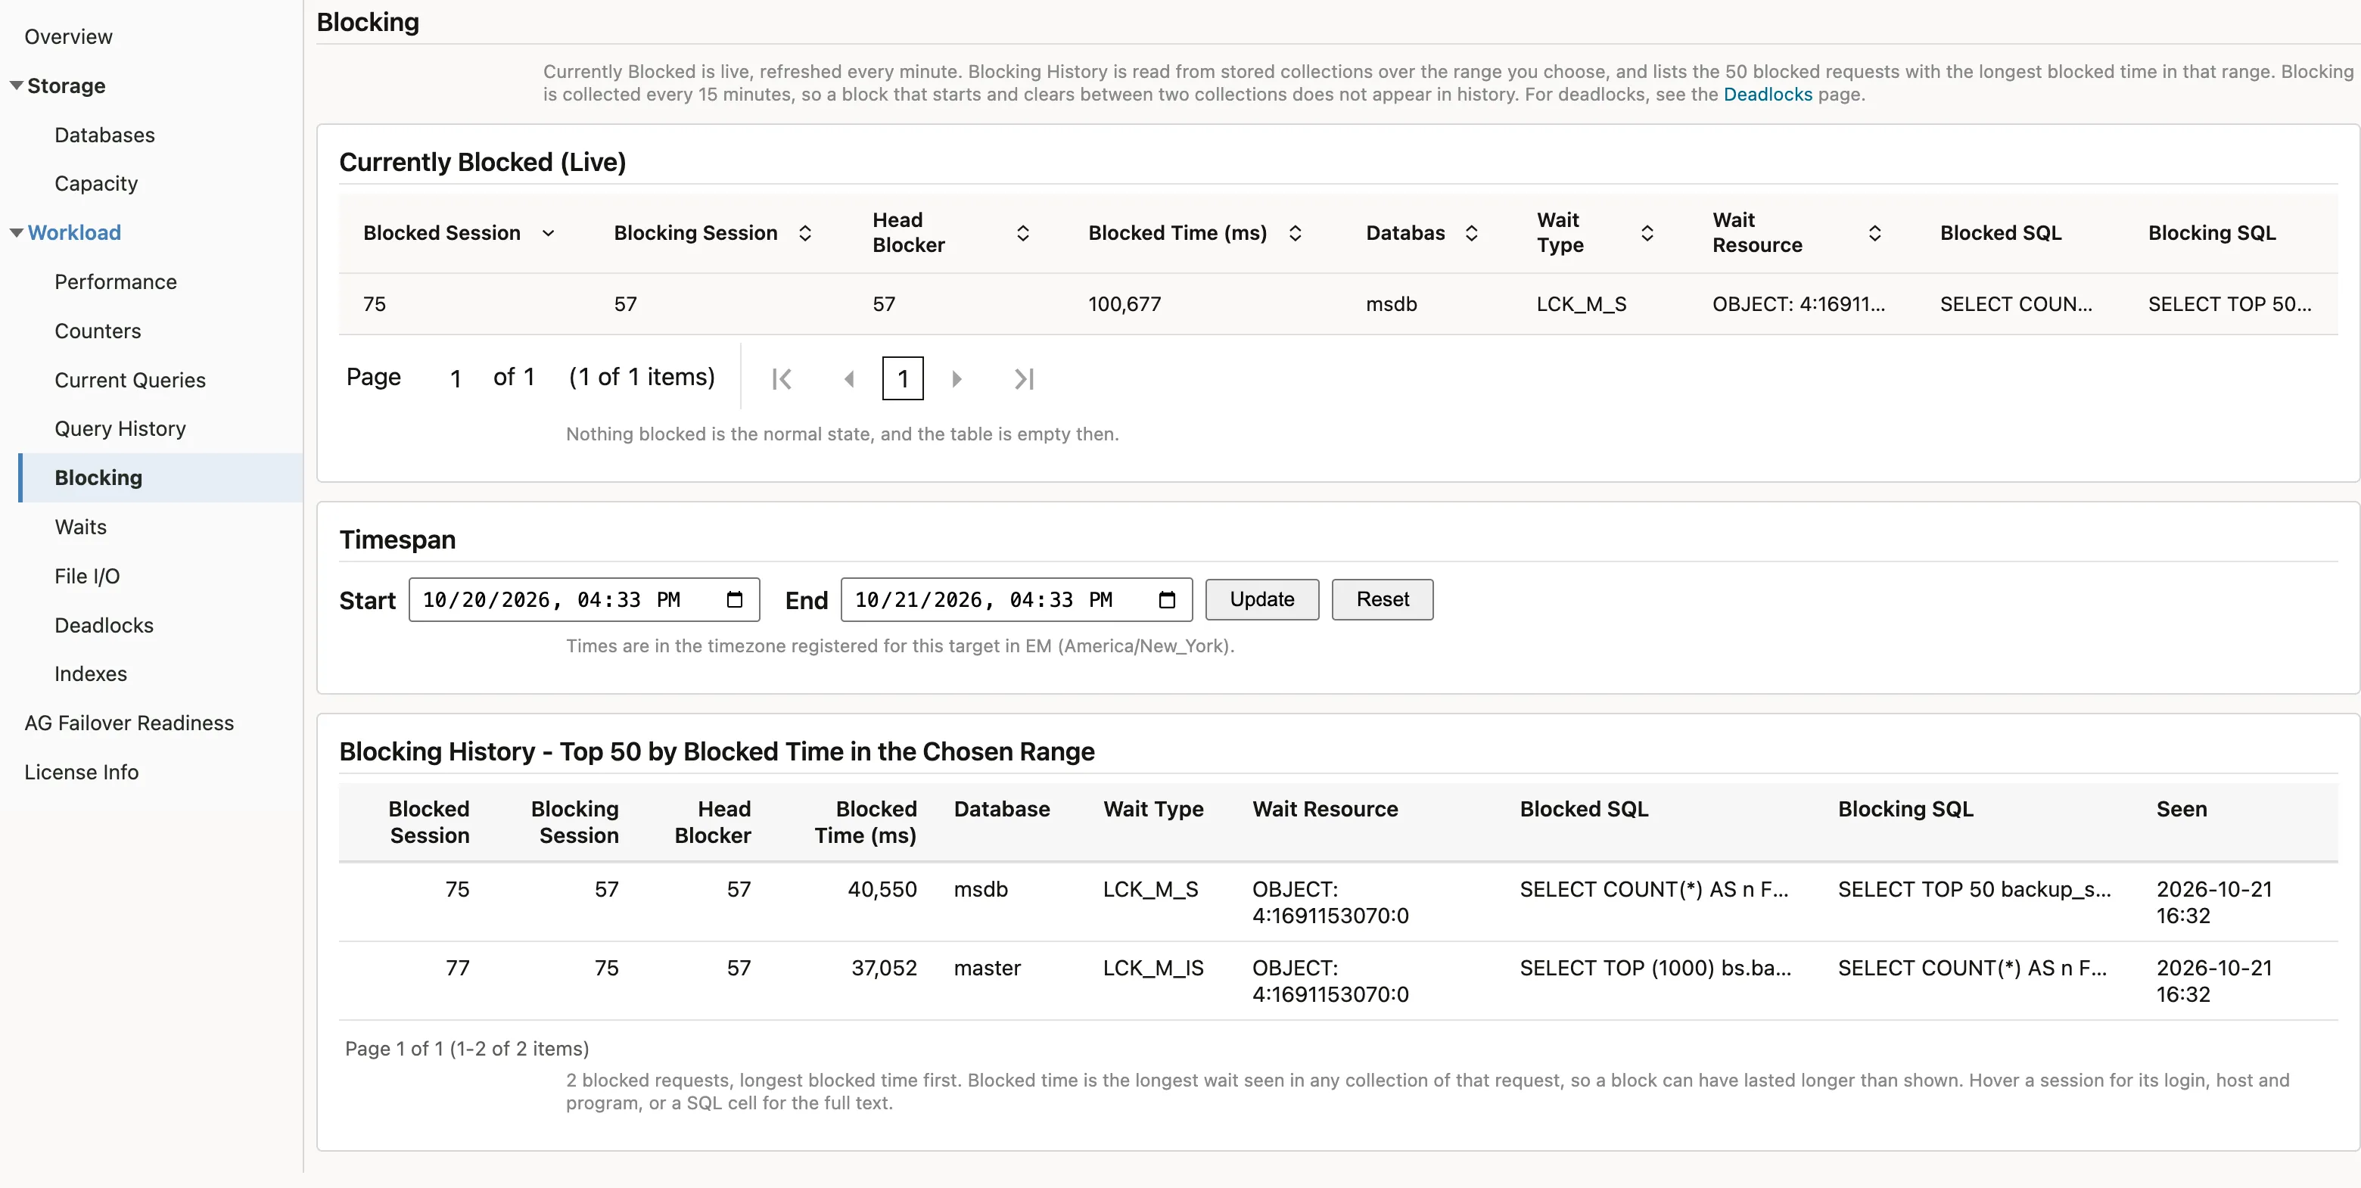Focus the Start datetime field
Viewport: 2361px width, 1188px height.
click(x=584, y=599)
